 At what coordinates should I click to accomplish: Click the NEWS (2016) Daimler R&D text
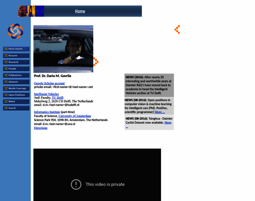point(149,85)
